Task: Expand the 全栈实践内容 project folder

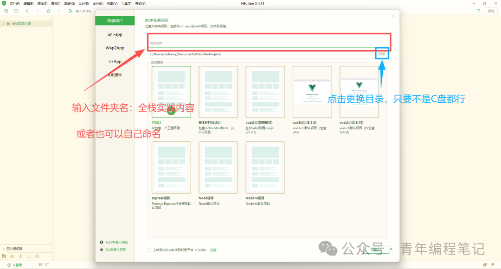Action: (4, 24)
